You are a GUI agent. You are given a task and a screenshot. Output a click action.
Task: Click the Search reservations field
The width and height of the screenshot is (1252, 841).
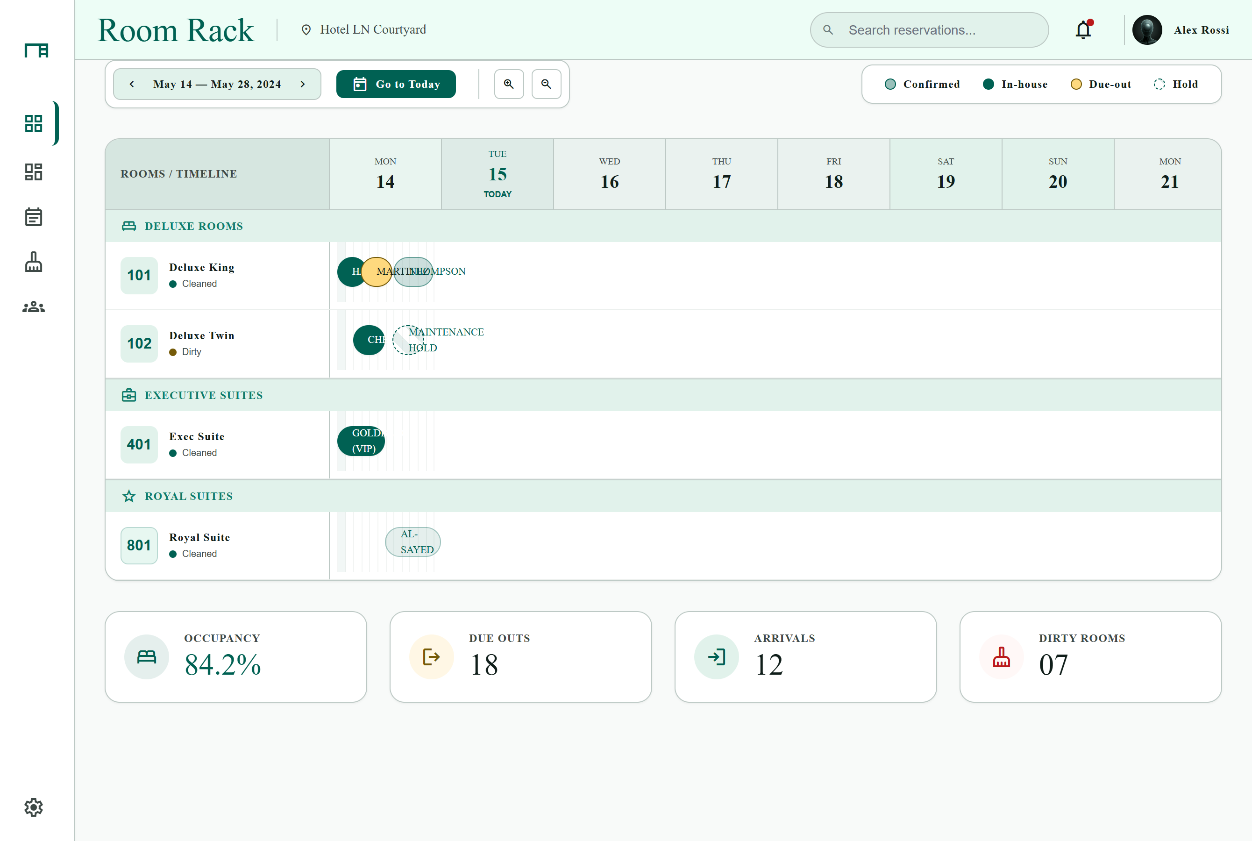click(929, 30)
